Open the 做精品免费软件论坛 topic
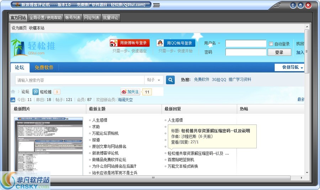This screenshot has width=320, height=190. click(x=109, y=160)
